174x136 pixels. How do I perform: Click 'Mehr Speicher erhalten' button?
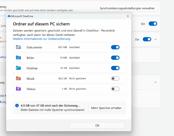pos(106,108)
